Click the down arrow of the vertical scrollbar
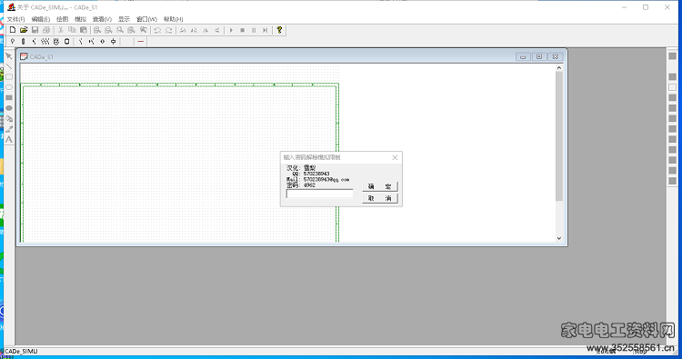Viewport: 682px width, 359px height. tap(559, 238)
